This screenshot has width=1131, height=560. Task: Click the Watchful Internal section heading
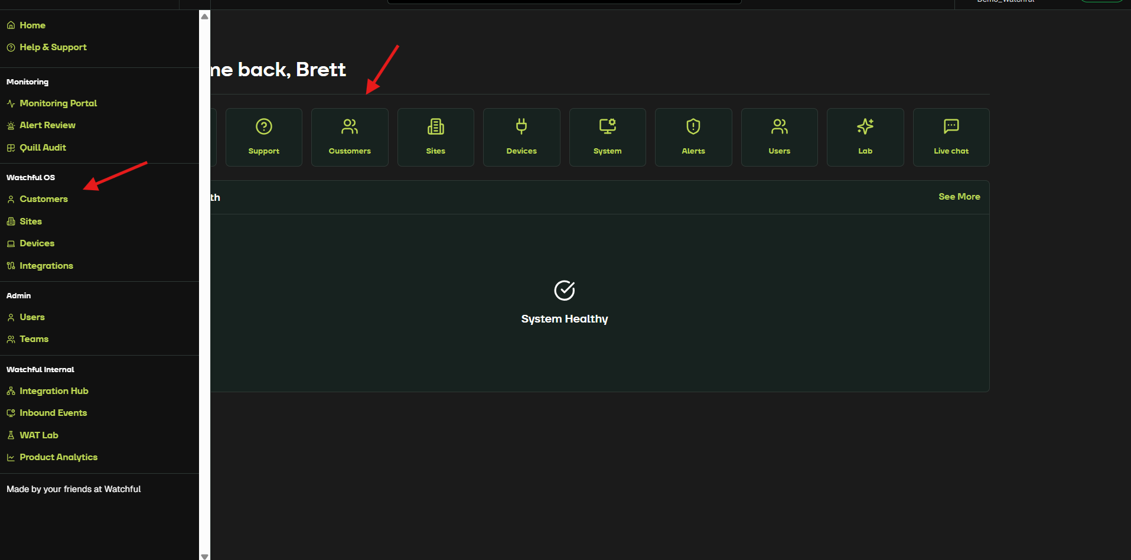tap(41, 370)
